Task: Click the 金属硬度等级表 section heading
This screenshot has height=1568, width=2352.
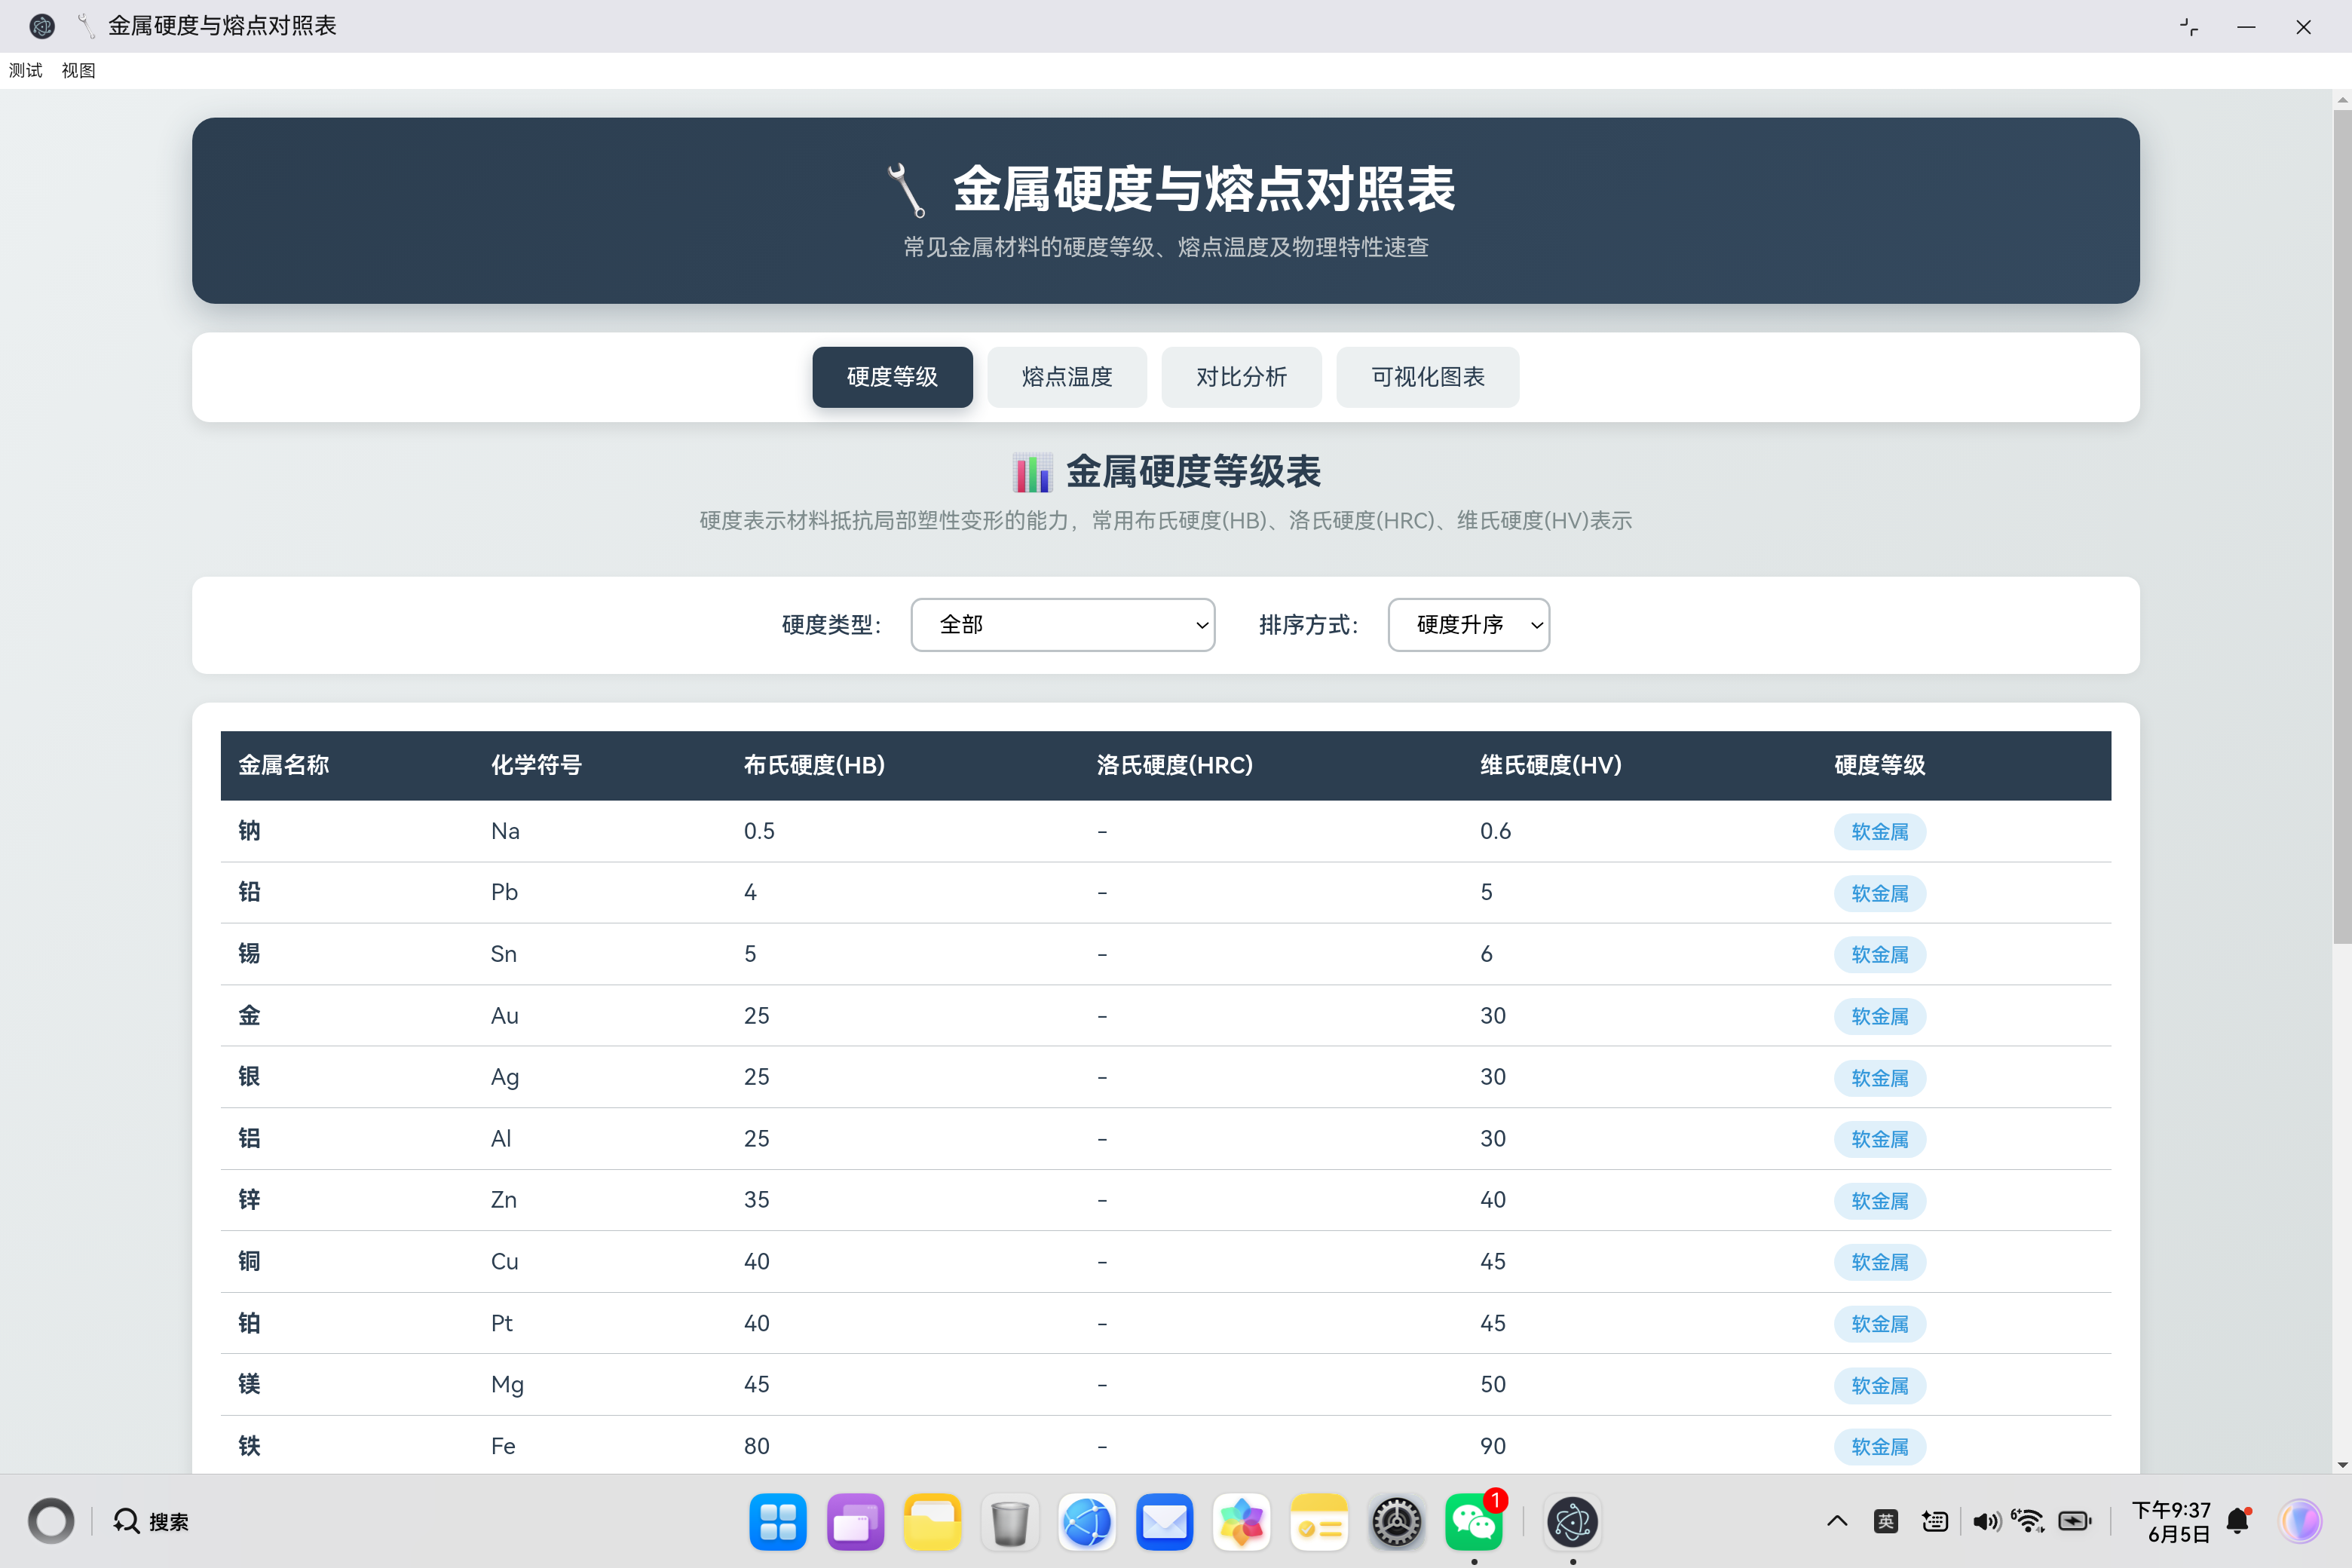Action: (x=1166, y=472)
